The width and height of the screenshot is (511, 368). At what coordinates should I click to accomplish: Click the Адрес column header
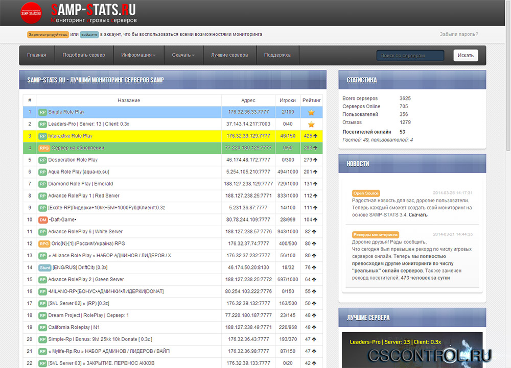pos(248,101)
